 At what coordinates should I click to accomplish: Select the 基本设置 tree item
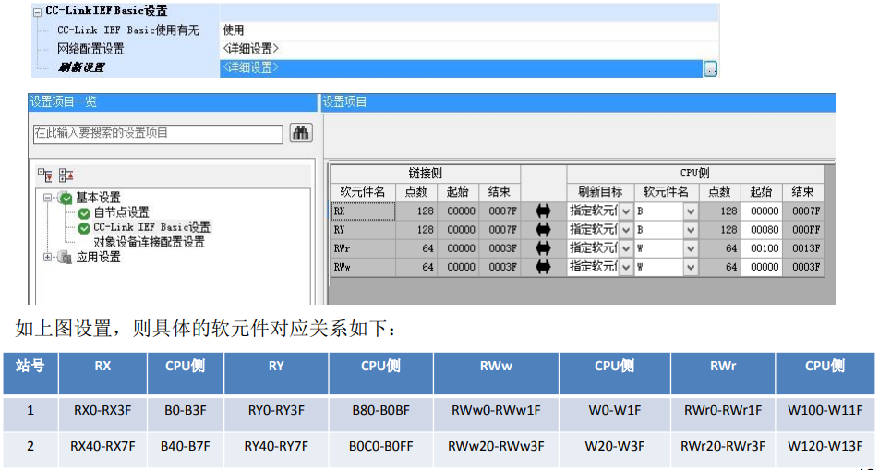(x=98, y=198)
